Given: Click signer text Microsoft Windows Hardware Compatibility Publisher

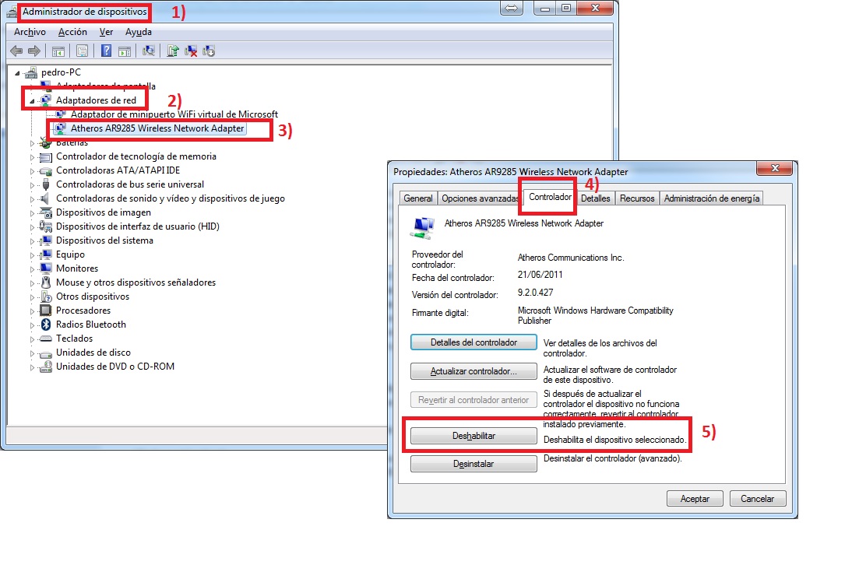Looking at the screenshot, I should 596,315.
